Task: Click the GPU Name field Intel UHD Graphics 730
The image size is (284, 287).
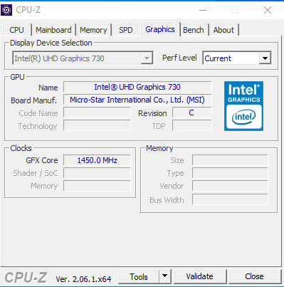Action: [x=137, y=87]
